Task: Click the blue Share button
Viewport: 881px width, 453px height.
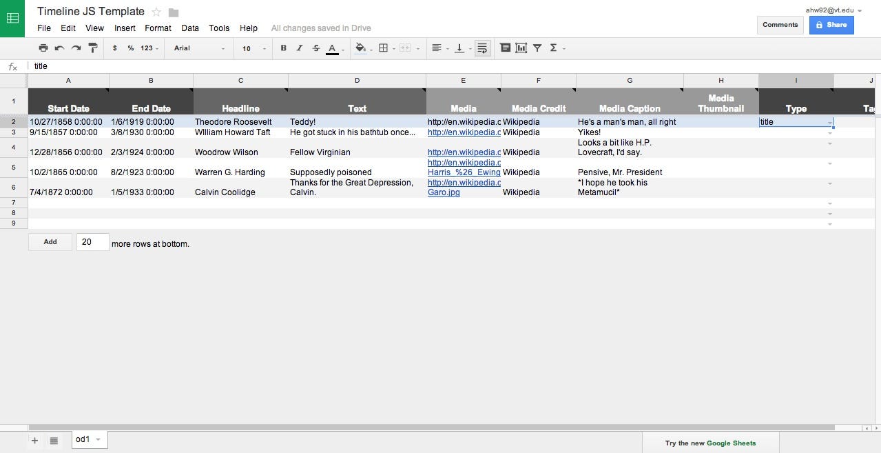Action: point(831,25)
